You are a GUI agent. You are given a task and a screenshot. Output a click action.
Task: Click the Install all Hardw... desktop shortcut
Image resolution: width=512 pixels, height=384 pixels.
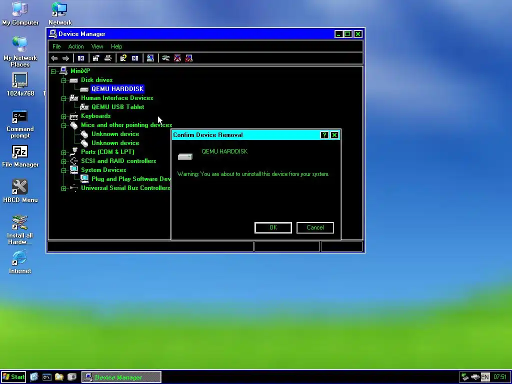[20, 230]
